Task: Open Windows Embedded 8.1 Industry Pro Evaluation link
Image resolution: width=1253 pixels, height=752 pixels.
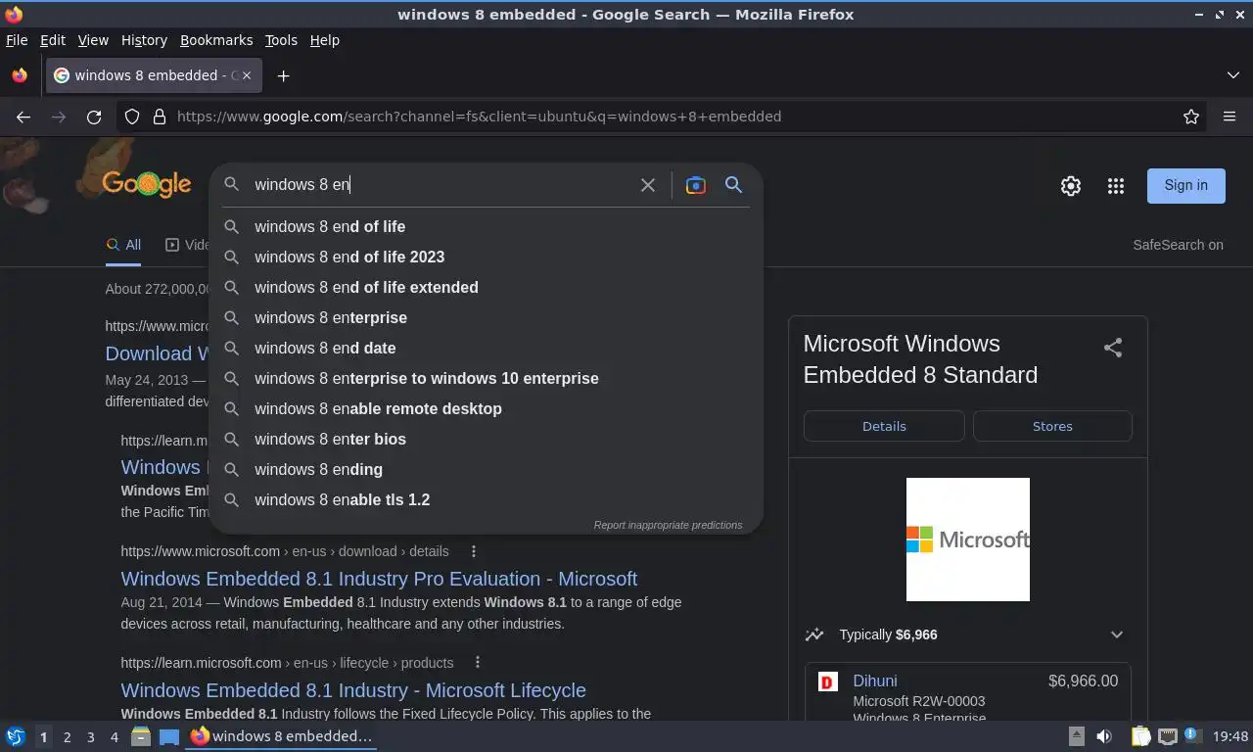Action: click(379, 579)
